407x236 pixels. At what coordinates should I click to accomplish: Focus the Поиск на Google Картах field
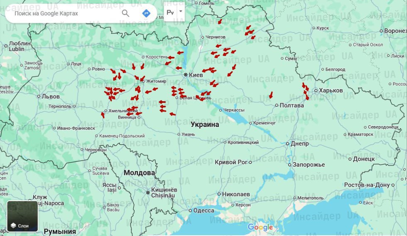click(x=64, y=13)
